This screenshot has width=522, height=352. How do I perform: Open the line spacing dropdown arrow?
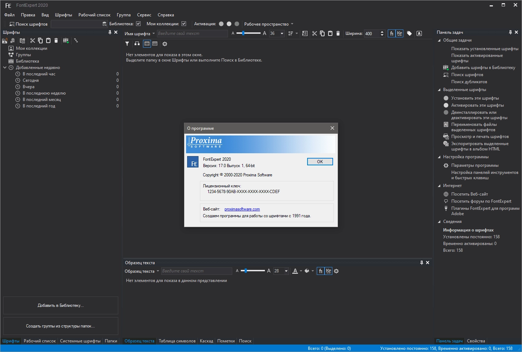[297, 33]
